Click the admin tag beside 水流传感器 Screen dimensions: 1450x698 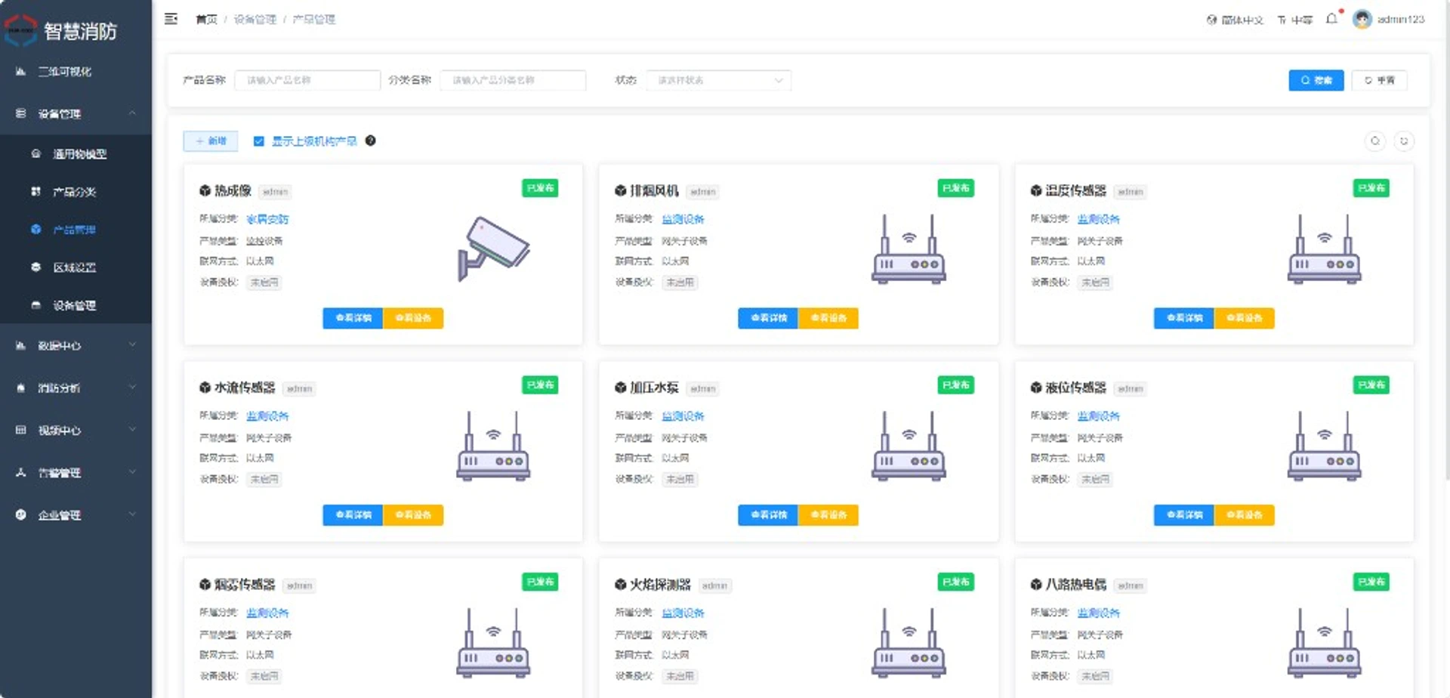coord(299,389)
